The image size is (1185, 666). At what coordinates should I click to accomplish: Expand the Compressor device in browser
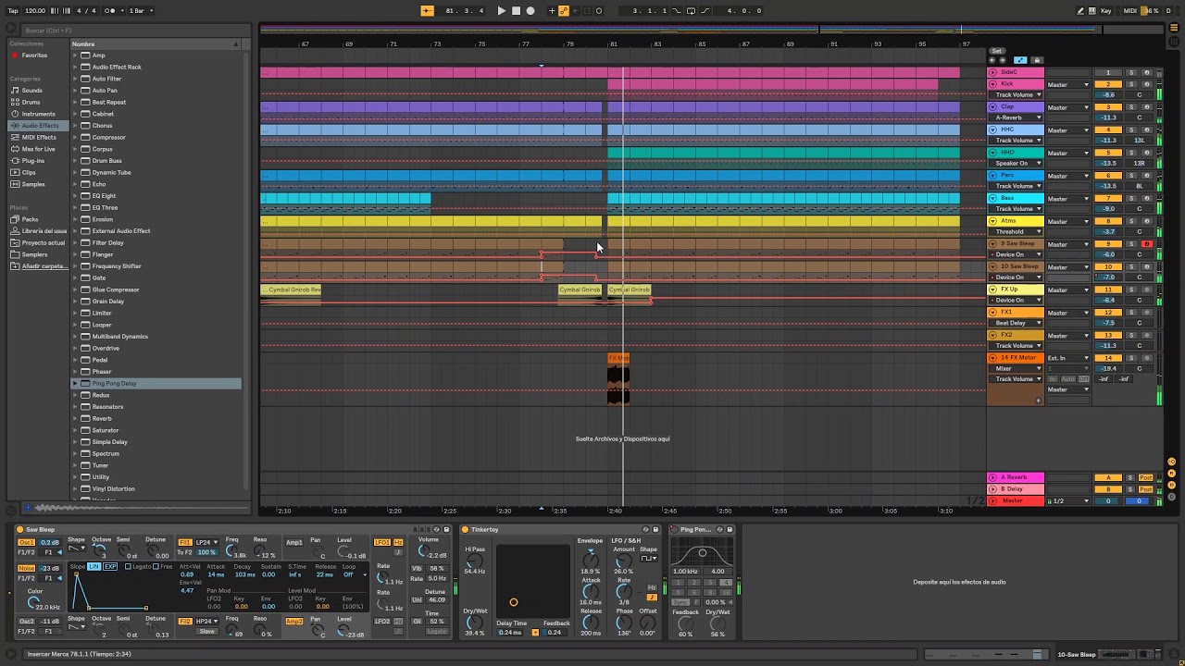[75, 137]
